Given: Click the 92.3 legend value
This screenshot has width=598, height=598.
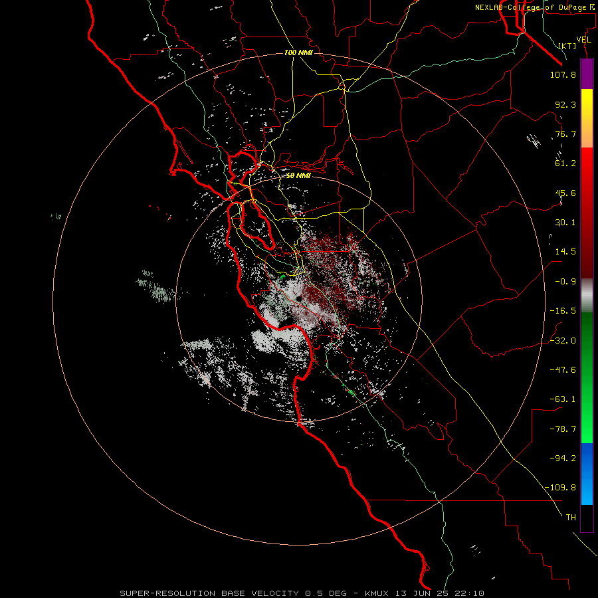Looking at the screenshot, I should click(x=565, y=104).
